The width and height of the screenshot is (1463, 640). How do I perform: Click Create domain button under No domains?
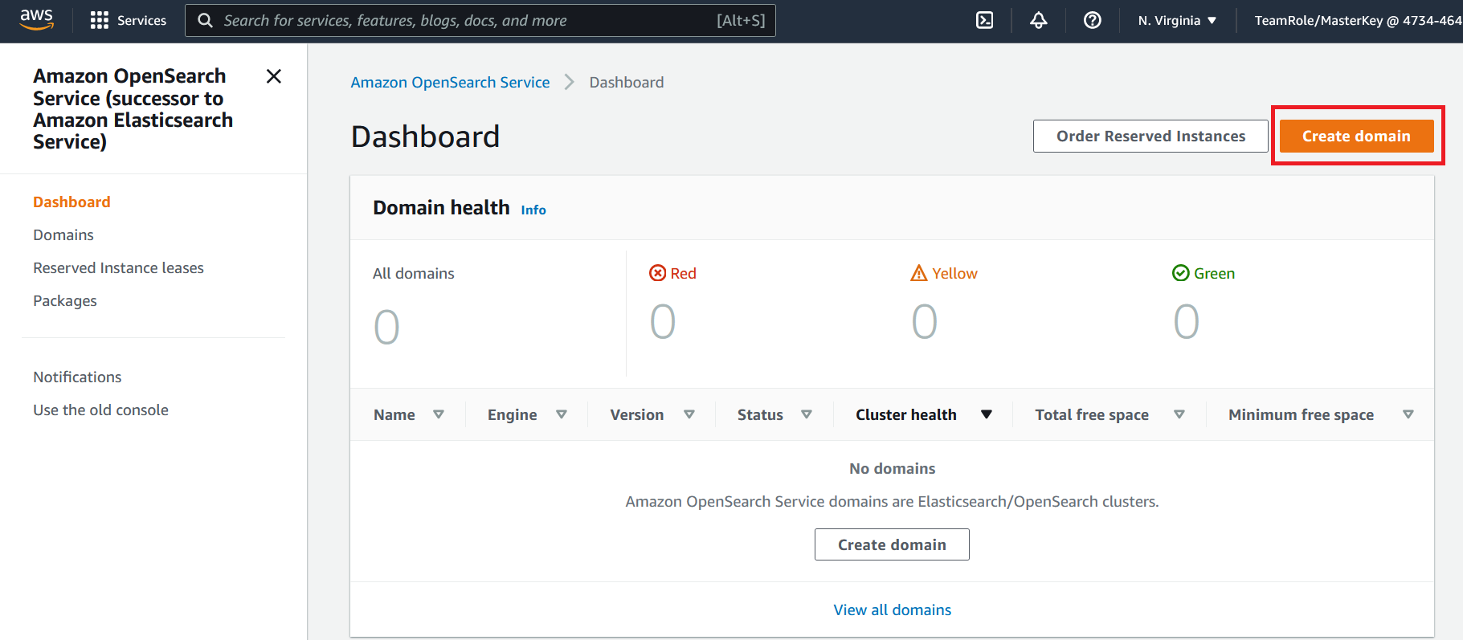click(892, 544)
